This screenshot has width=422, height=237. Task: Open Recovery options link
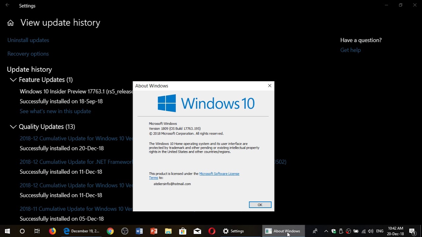coord(28,54)
